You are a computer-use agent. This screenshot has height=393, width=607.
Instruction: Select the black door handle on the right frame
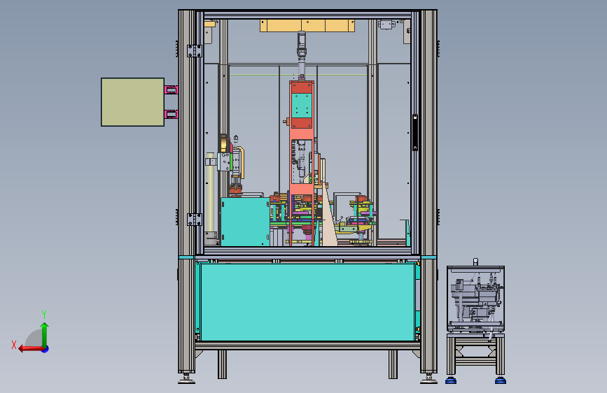click(415, 132)
